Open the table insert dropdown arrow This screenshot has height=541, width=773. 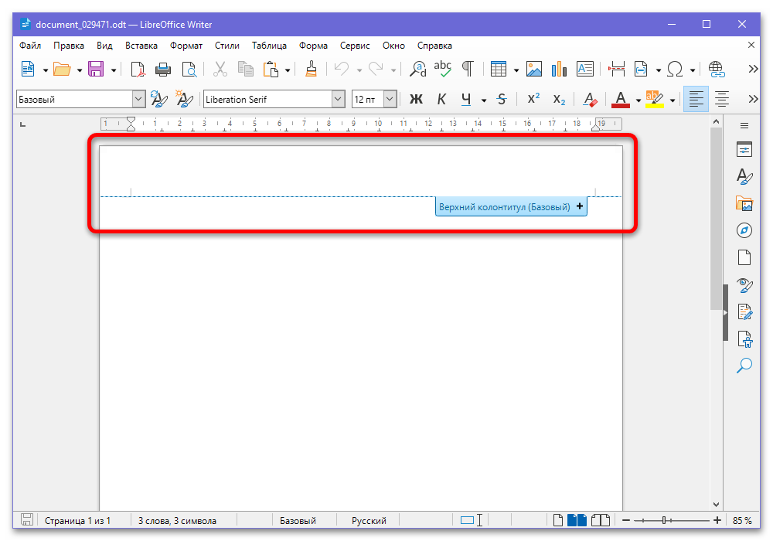(516, 70)
